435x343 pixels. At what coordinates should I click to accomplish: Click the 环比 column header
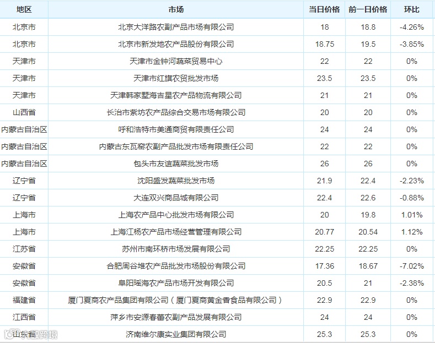tap(412, 10)
